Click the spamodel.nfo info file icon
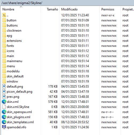 pyautogui.click(x=4, y=127)
